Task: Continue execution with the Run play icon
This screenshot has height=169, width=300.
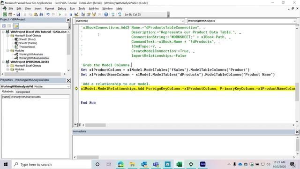Action: [60, 15]
